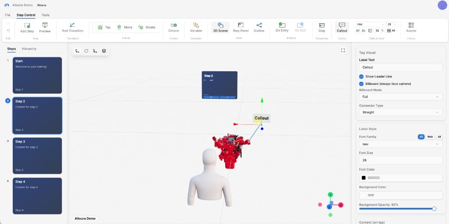Screen dimensions: 449x224
Task: Select the Rotate event
Action: click(146, 28)
